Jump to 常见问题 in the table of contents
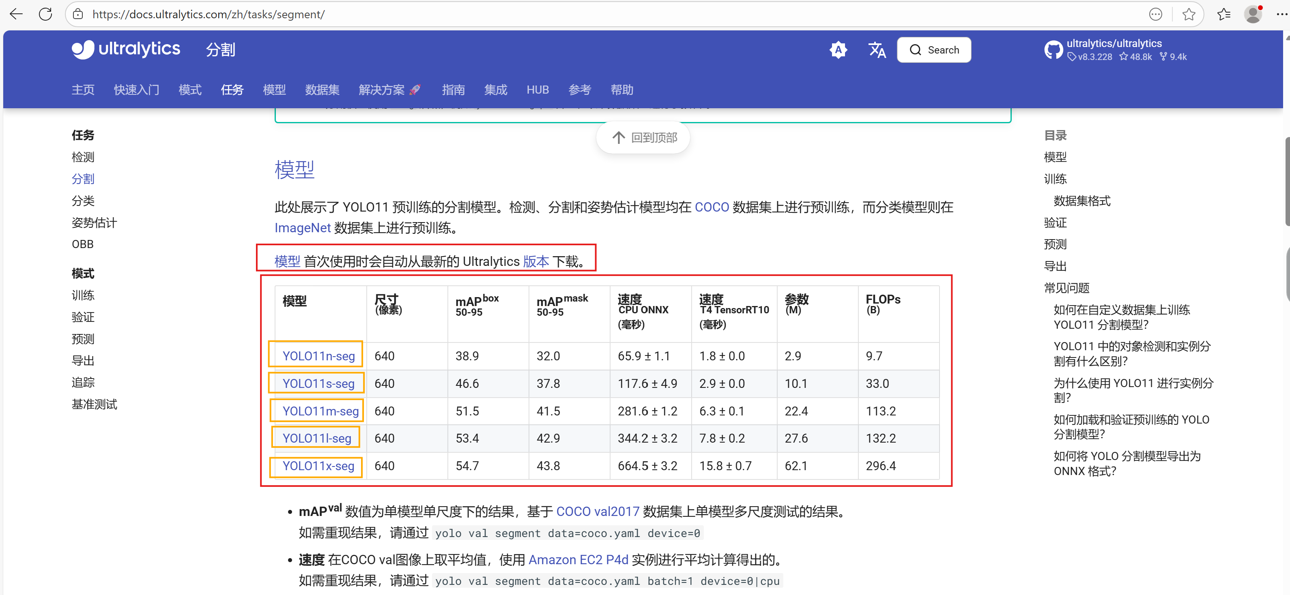The width and height of the screenshot is (1290, 595). pyautogui.click(x=1066, y=288)
